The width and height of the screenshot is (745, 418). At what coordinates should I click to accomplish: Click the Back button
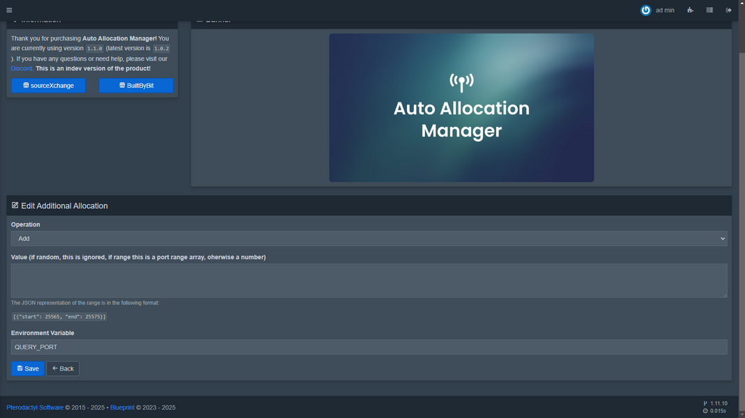pyautogui.click(x=63, y=369)
